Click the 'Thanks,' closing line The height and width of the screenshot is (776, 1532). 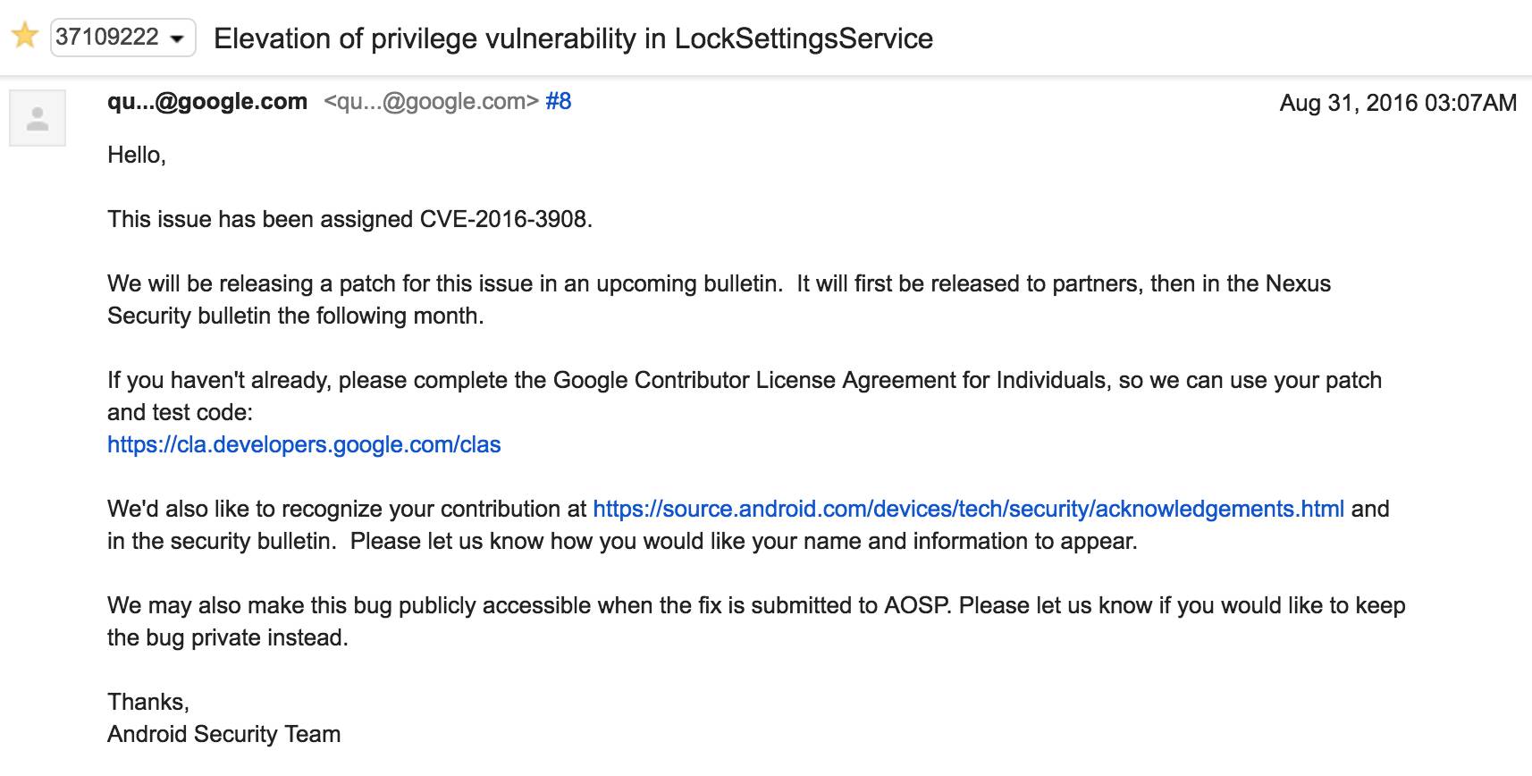tap(148, 702)
